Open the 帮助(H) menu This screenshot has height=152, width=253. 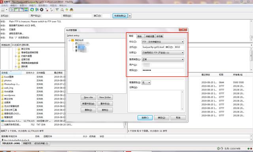63,6
